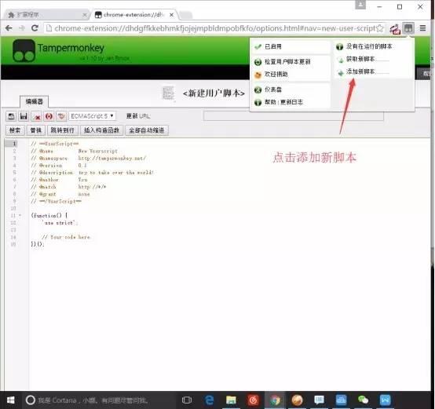The image size is (435, 409).
Task: Click the toolbar icon left of the floppy disk
Action: tap(11, 116)
